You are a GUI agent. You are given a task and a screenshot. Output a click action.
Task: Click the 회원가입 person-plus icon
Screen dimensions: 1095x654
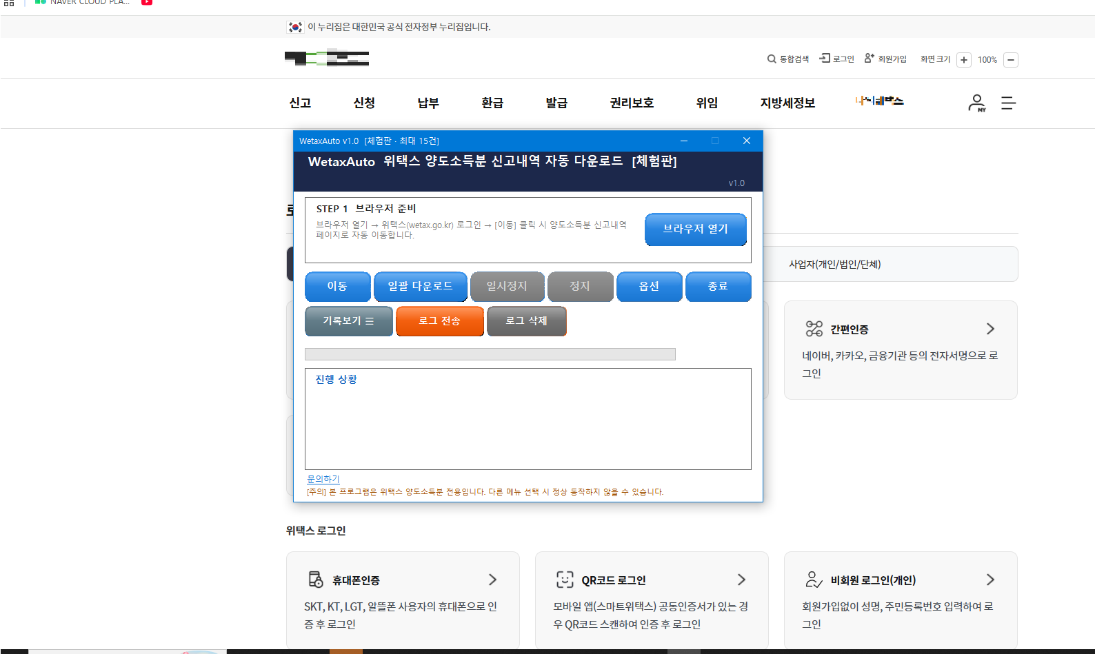pyautogui.click(x=870, y=59)
